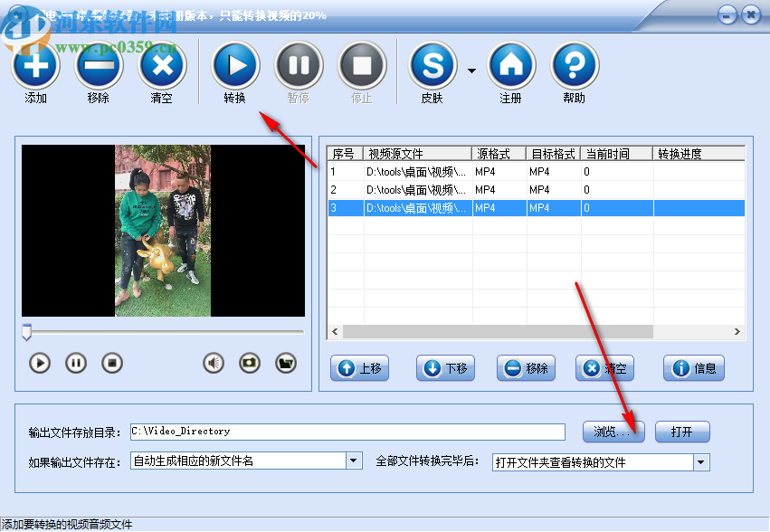
Task: Move selected file up with 上移 button
Action: pos(359,368)
